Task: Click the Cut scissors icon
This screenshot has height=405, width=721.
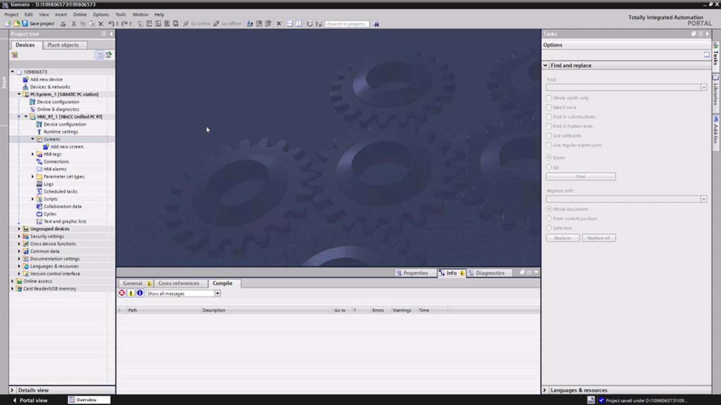Action: pyautogui.click(x=74, y=24)
